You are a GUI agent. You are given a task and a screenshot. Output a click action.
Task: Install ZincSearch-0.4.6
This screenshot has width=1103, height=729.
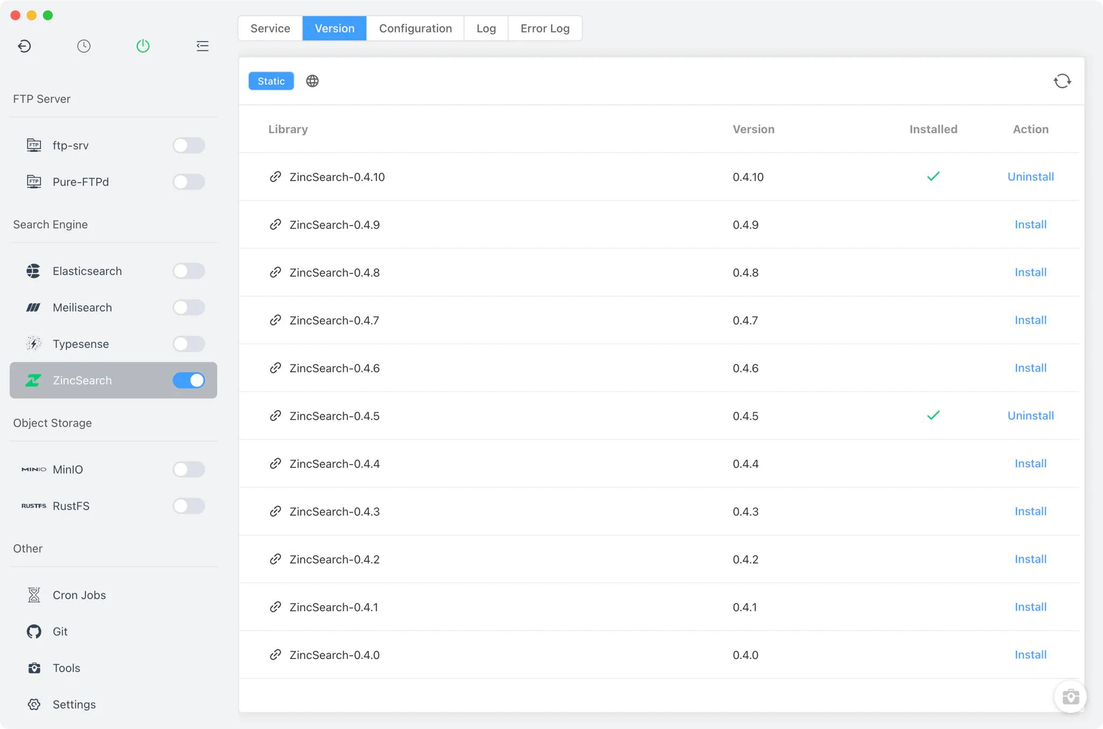tap(1030, 368)
